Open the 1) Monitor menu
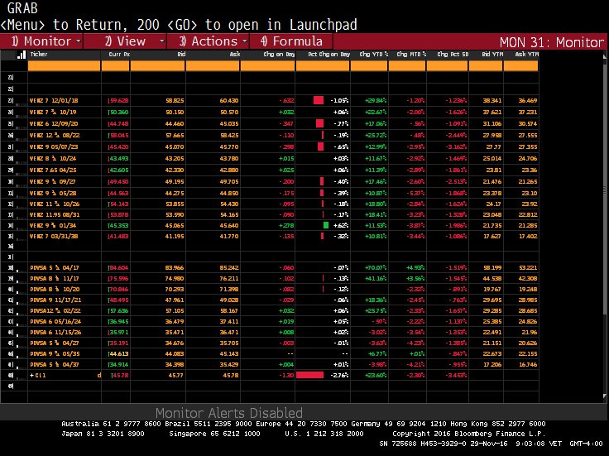 (41, 41)
